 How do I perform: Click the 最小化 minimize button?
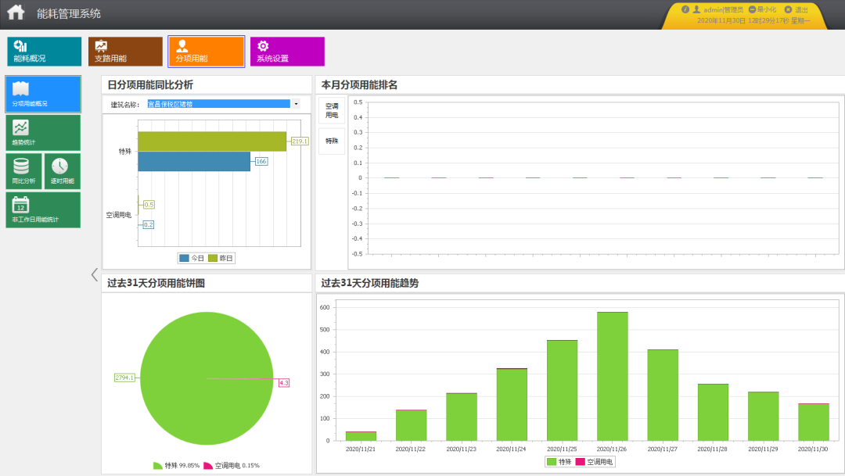763,9
